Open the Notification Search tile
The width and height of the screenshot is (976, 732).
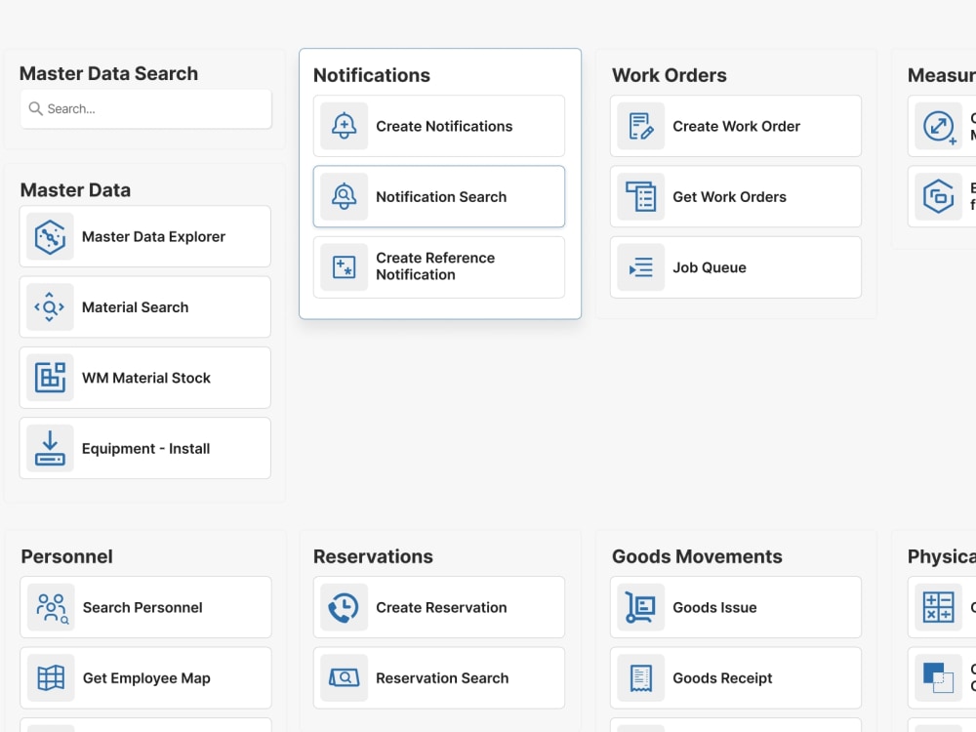click(438, 196)
